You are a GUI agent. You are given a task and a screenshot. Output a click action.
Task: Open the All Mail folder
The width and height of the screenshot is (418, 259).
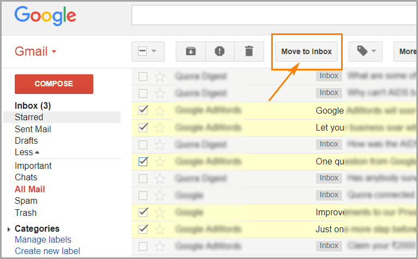pyautogui.click(x=29, y=189)
